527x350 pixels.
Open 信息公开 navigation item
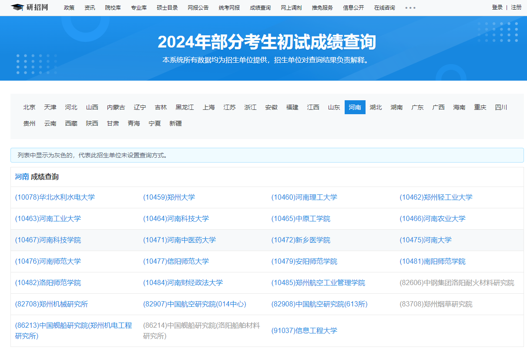(353, 8)
